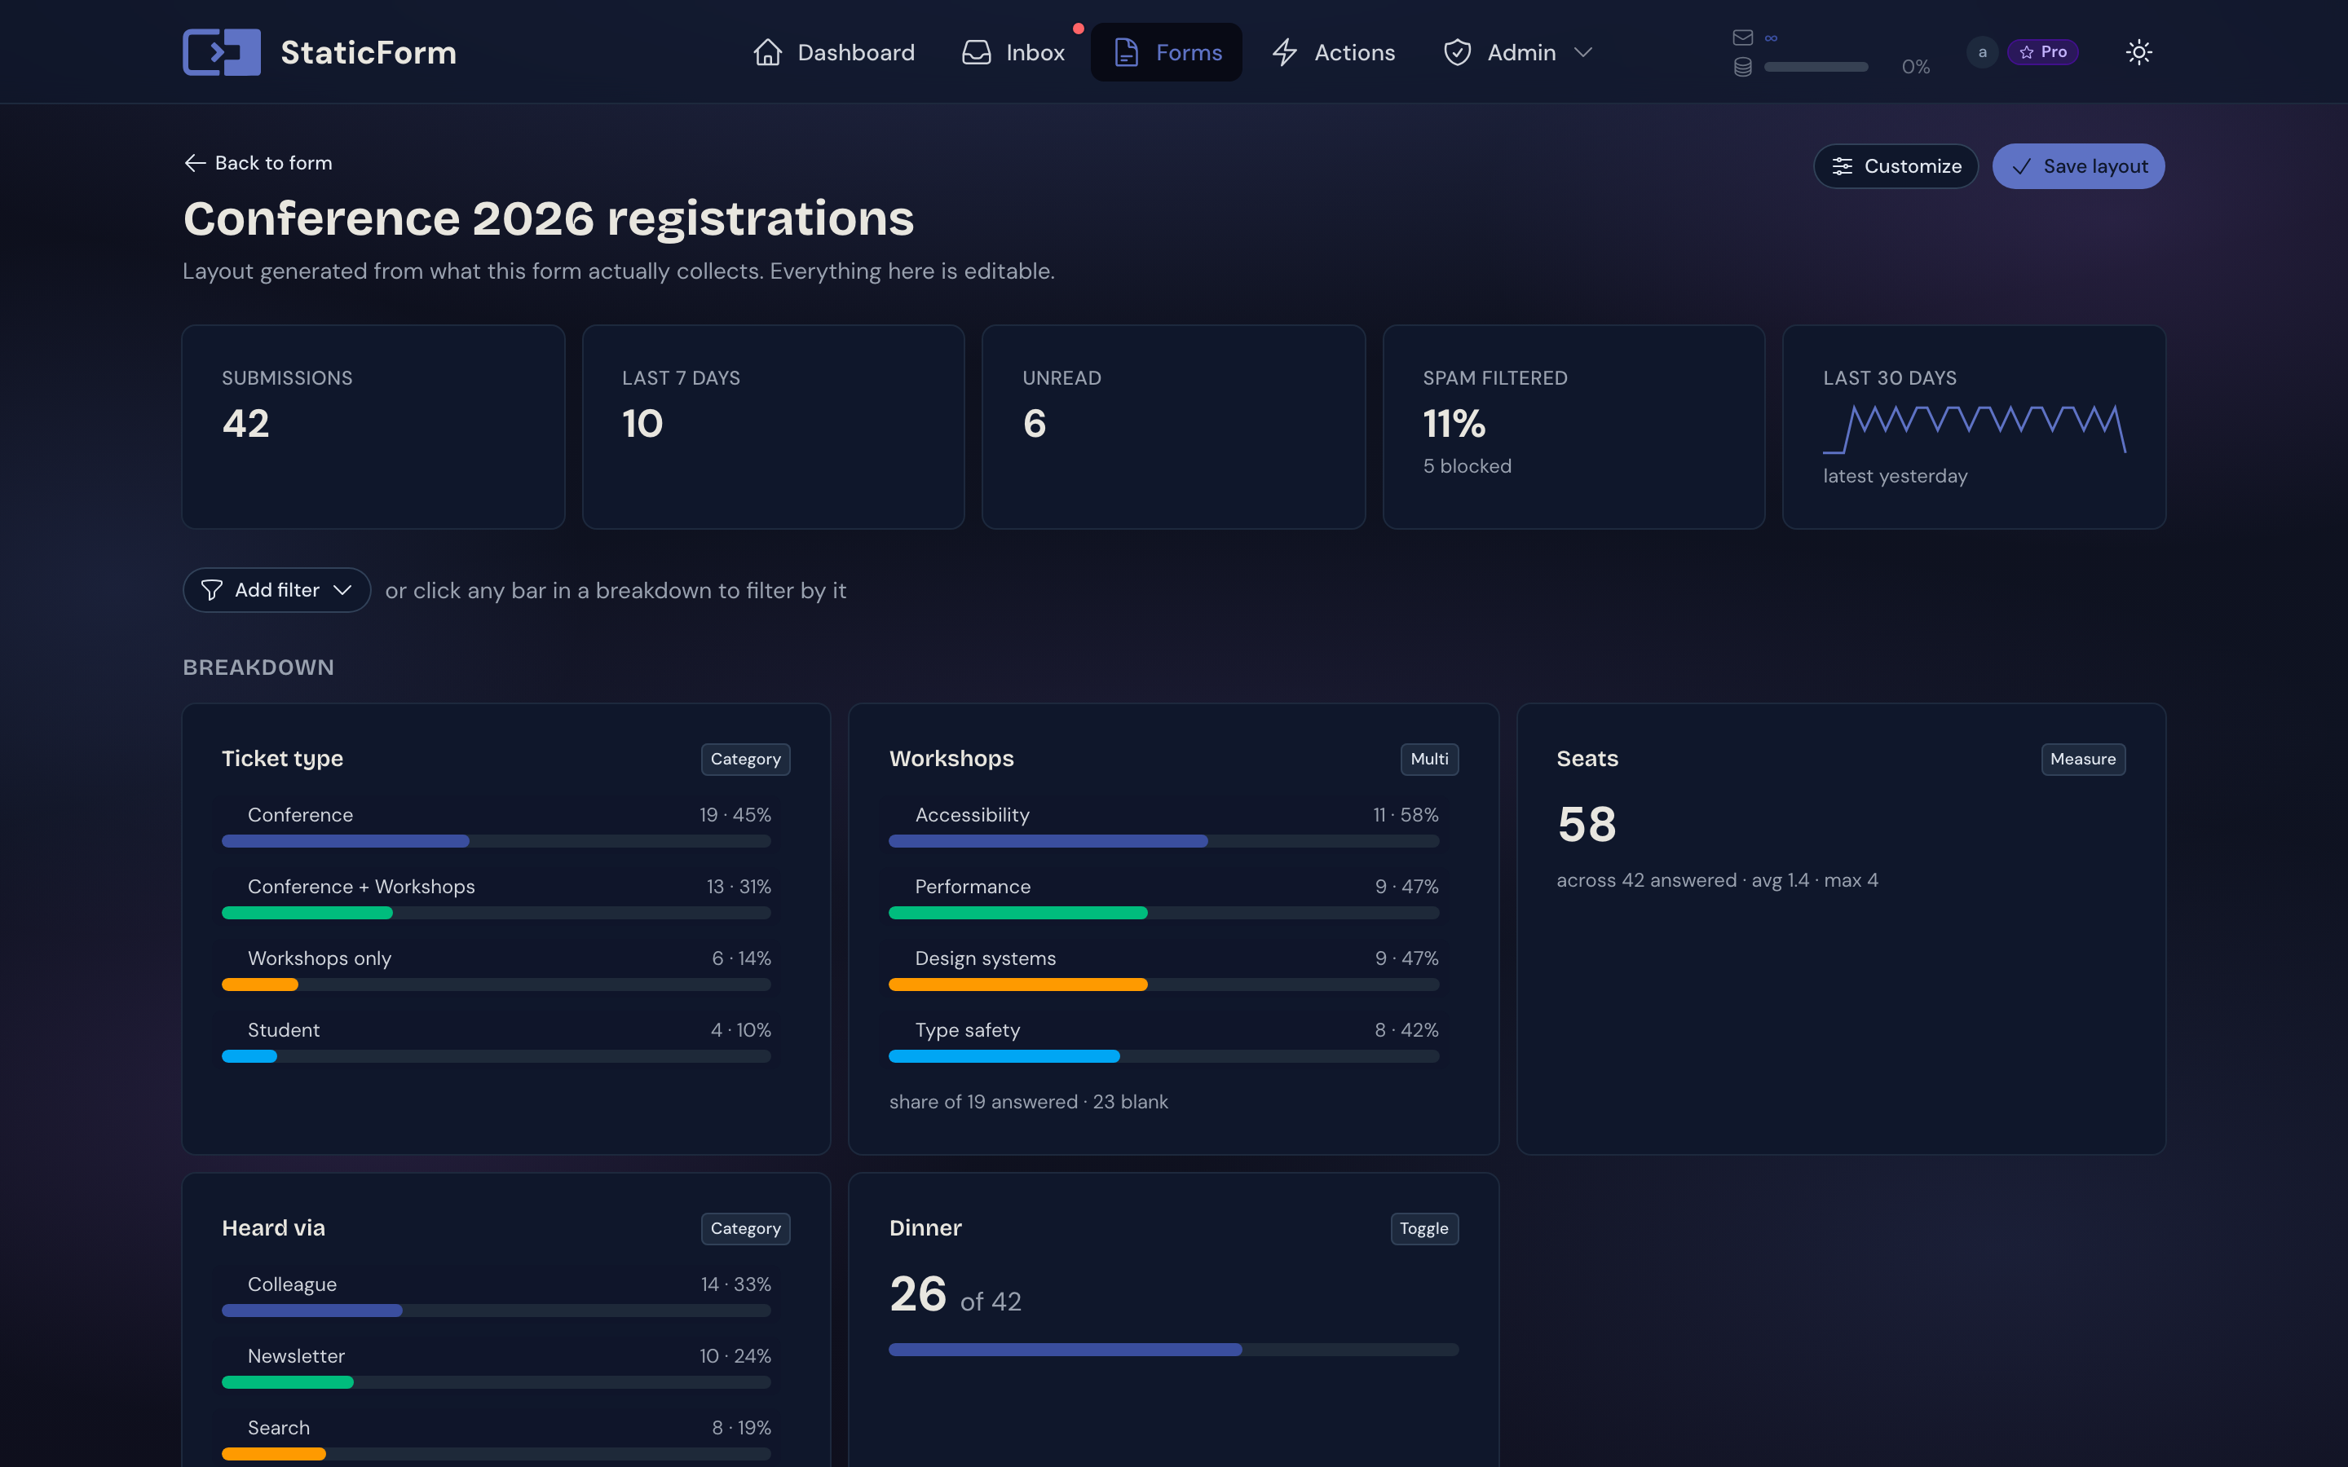
Task: Open the Add filter dropdown chevron
Action: click(342, 590)
